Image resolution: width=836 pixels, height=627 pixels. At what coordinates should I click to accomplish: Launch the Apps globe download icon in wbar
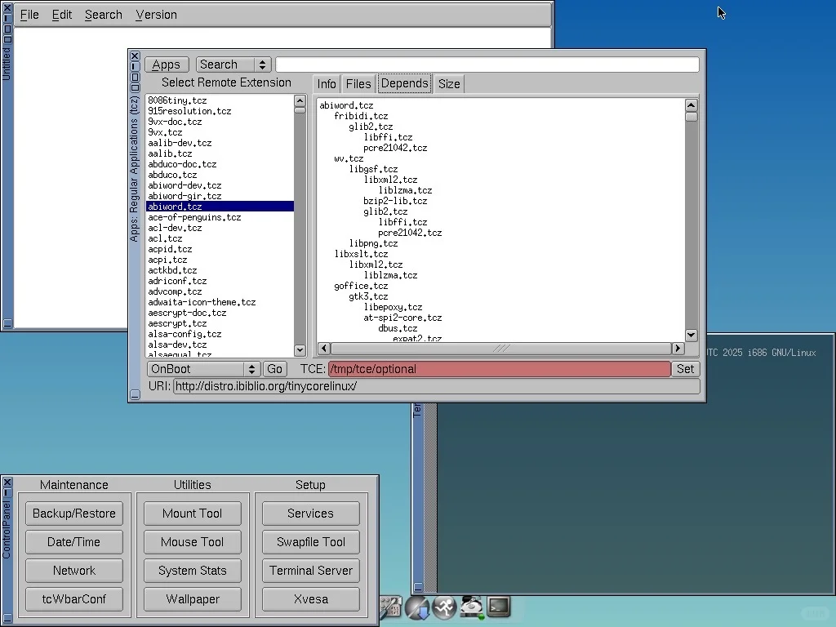(417, 607)
